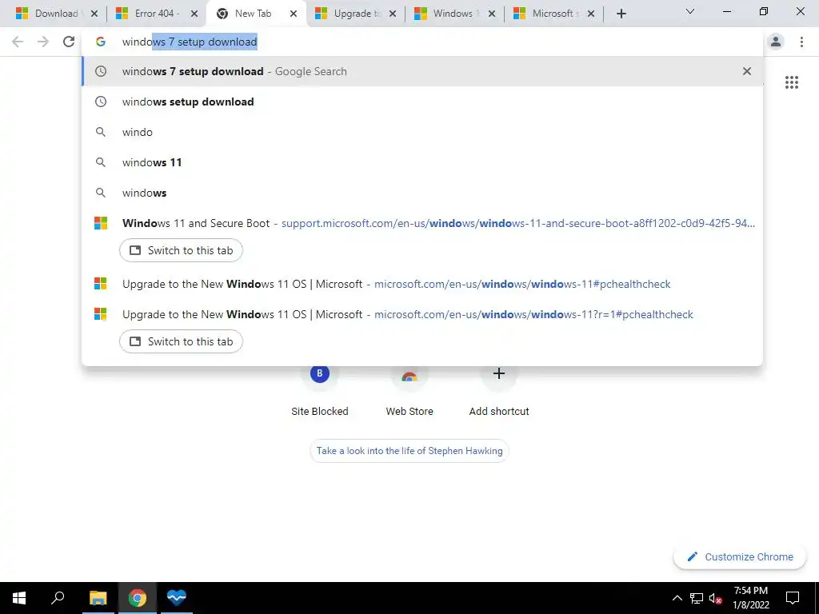The image size is (819, 614).
Task: Open the Web Store shortcut
Action: point(409,392)
